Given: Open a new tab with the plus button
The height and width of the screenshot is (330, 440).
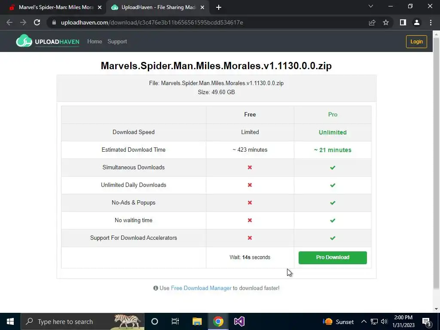Looking at the screenshot, I should coord(219,8).
